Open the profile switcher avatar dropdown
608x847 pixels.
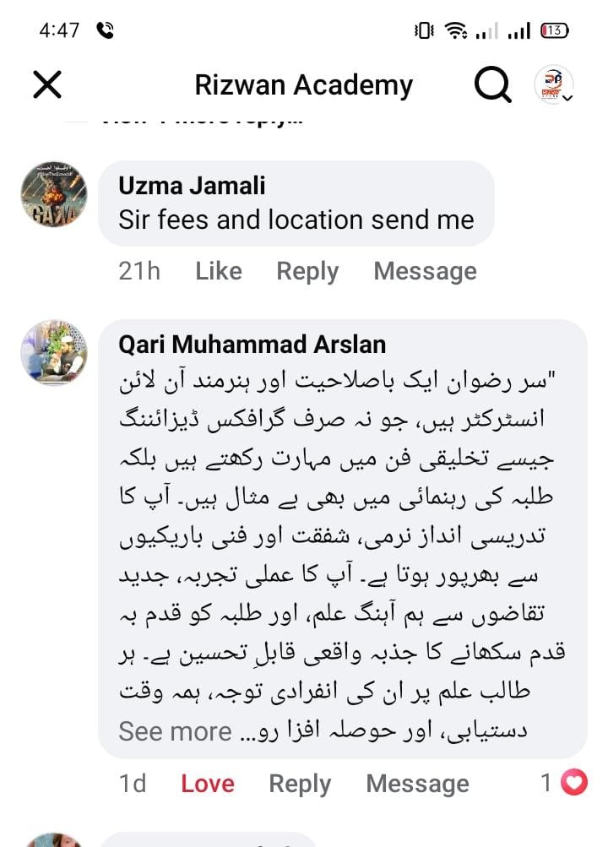555,85
